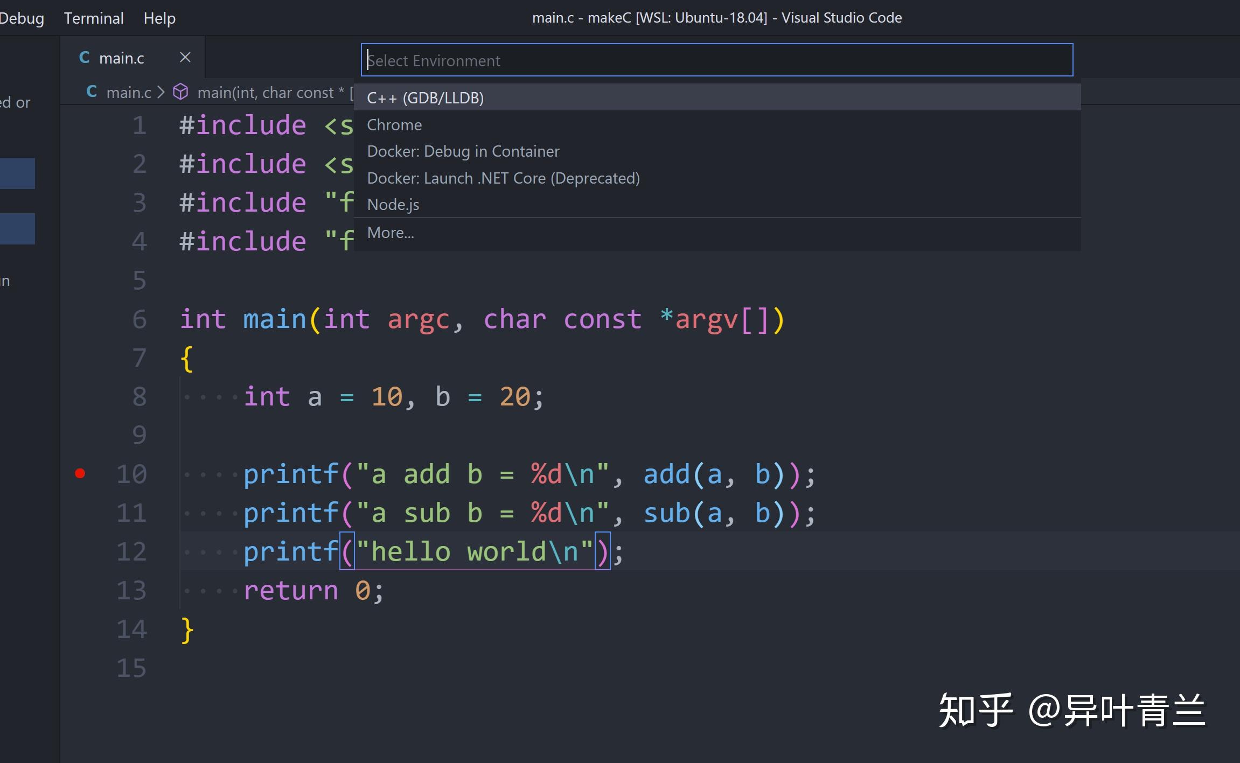Toggle a breakpoint on line 12 in the gutter
This screenshot has height=763, width=1240.
(x=81, y=551)
